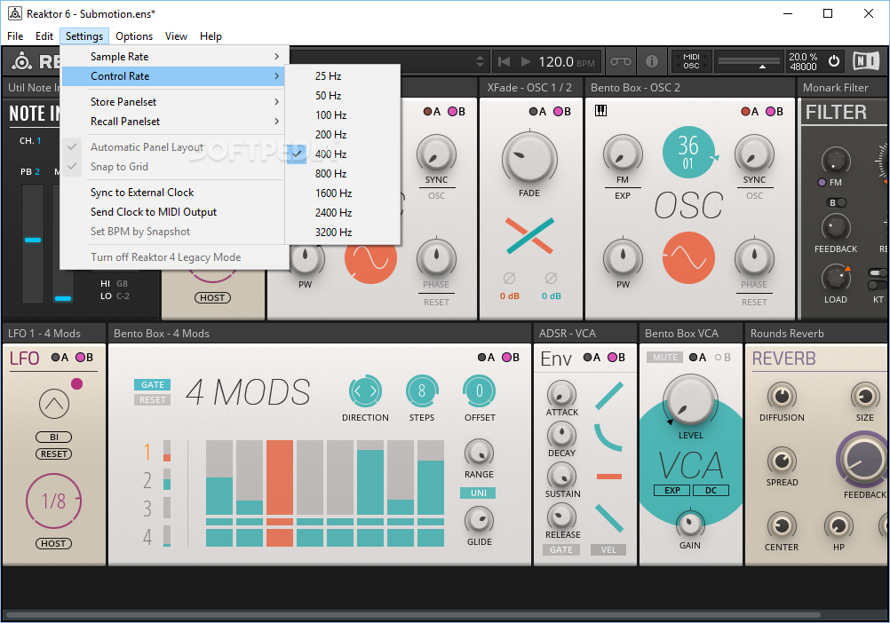Toggle Automatic Panel Layout option
Image resolution: width=890 pixels, height=623 pixels.
click(x=147, y=146)
